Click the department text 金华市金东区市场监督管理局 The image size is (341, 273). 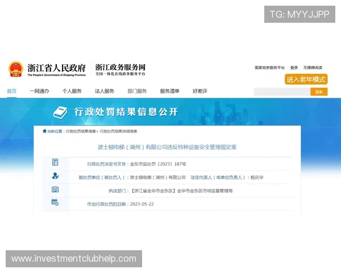click(x=205, y=191)
